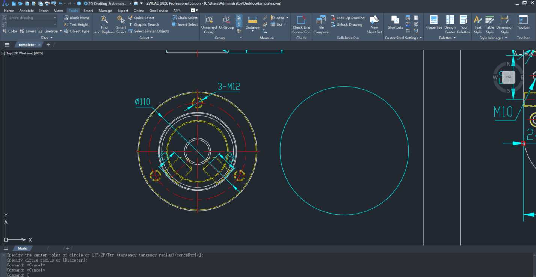Image resolution: width=536 pixels, height=277 pixels.
Task: Expand the workspace dropdown '2D Drafting & Annota...'
Action: pyautogui.click(x=130, y=3)
